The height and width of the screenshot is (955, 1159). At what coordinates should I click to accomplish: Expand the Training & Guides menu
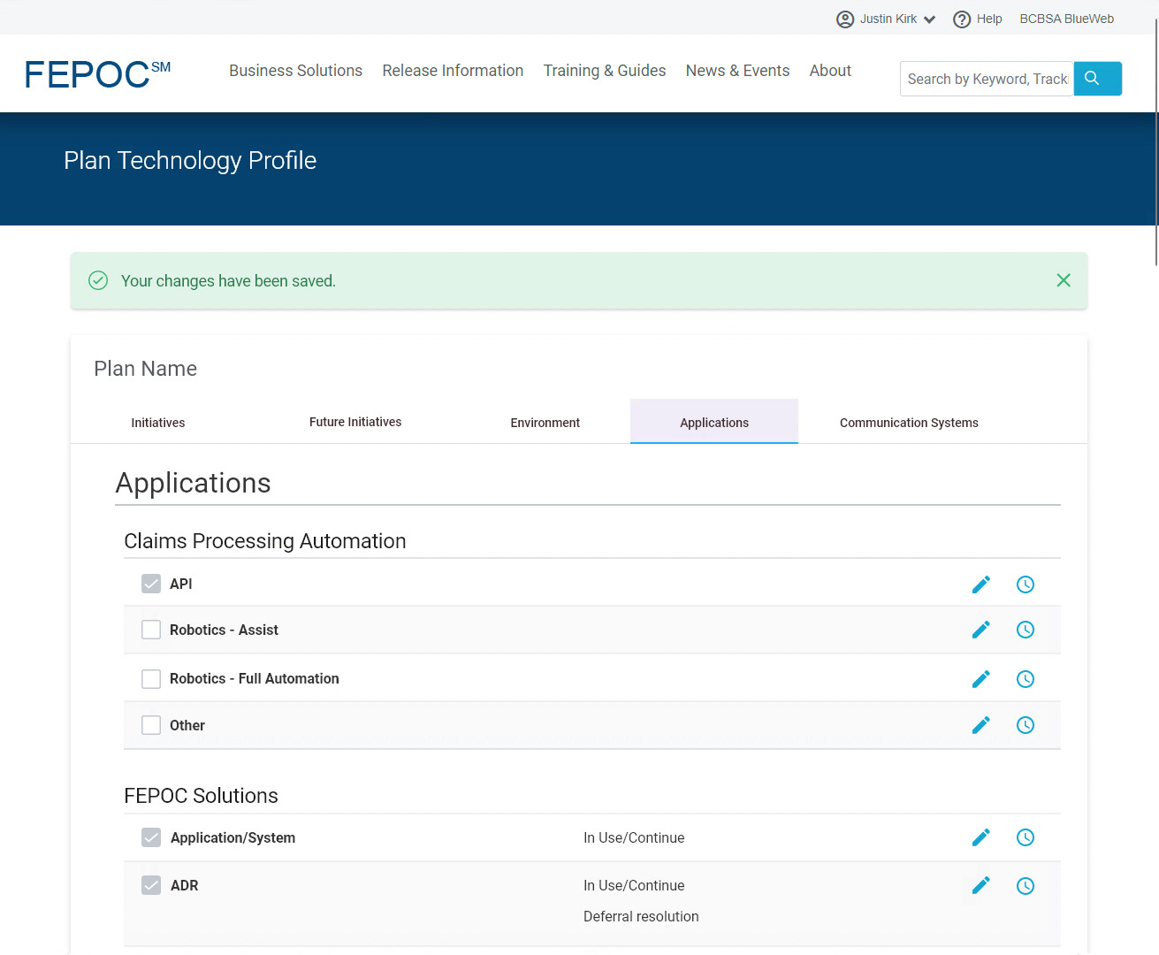[x=604, y=71]
